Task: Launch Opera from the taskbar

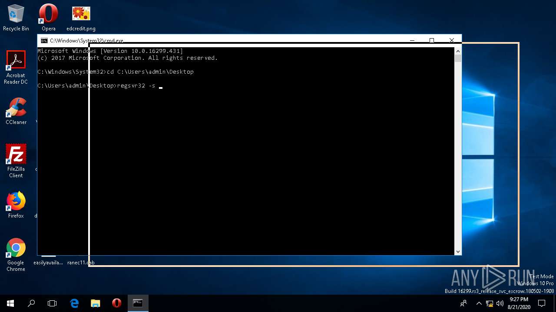Action: tap(116, 303)
